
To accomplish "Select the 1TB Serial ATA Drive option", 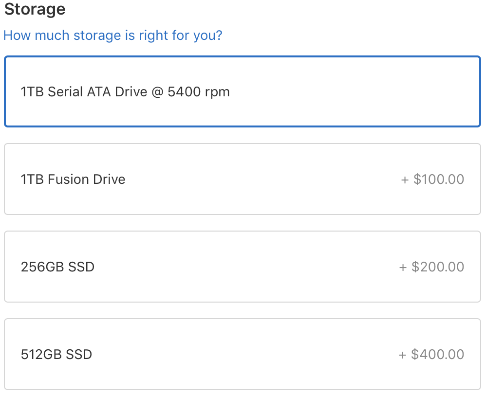I will pyautogui.click(x=242, y=92).
